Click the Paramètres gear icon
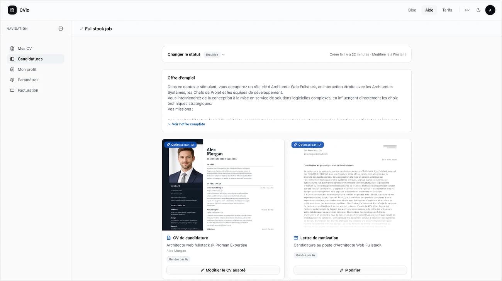This screenshot has height=281, width=502. (12, 80)
